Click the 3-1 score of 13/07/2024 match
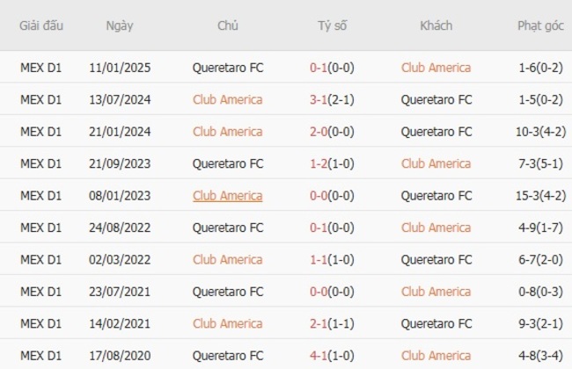 tap(321, 99)
